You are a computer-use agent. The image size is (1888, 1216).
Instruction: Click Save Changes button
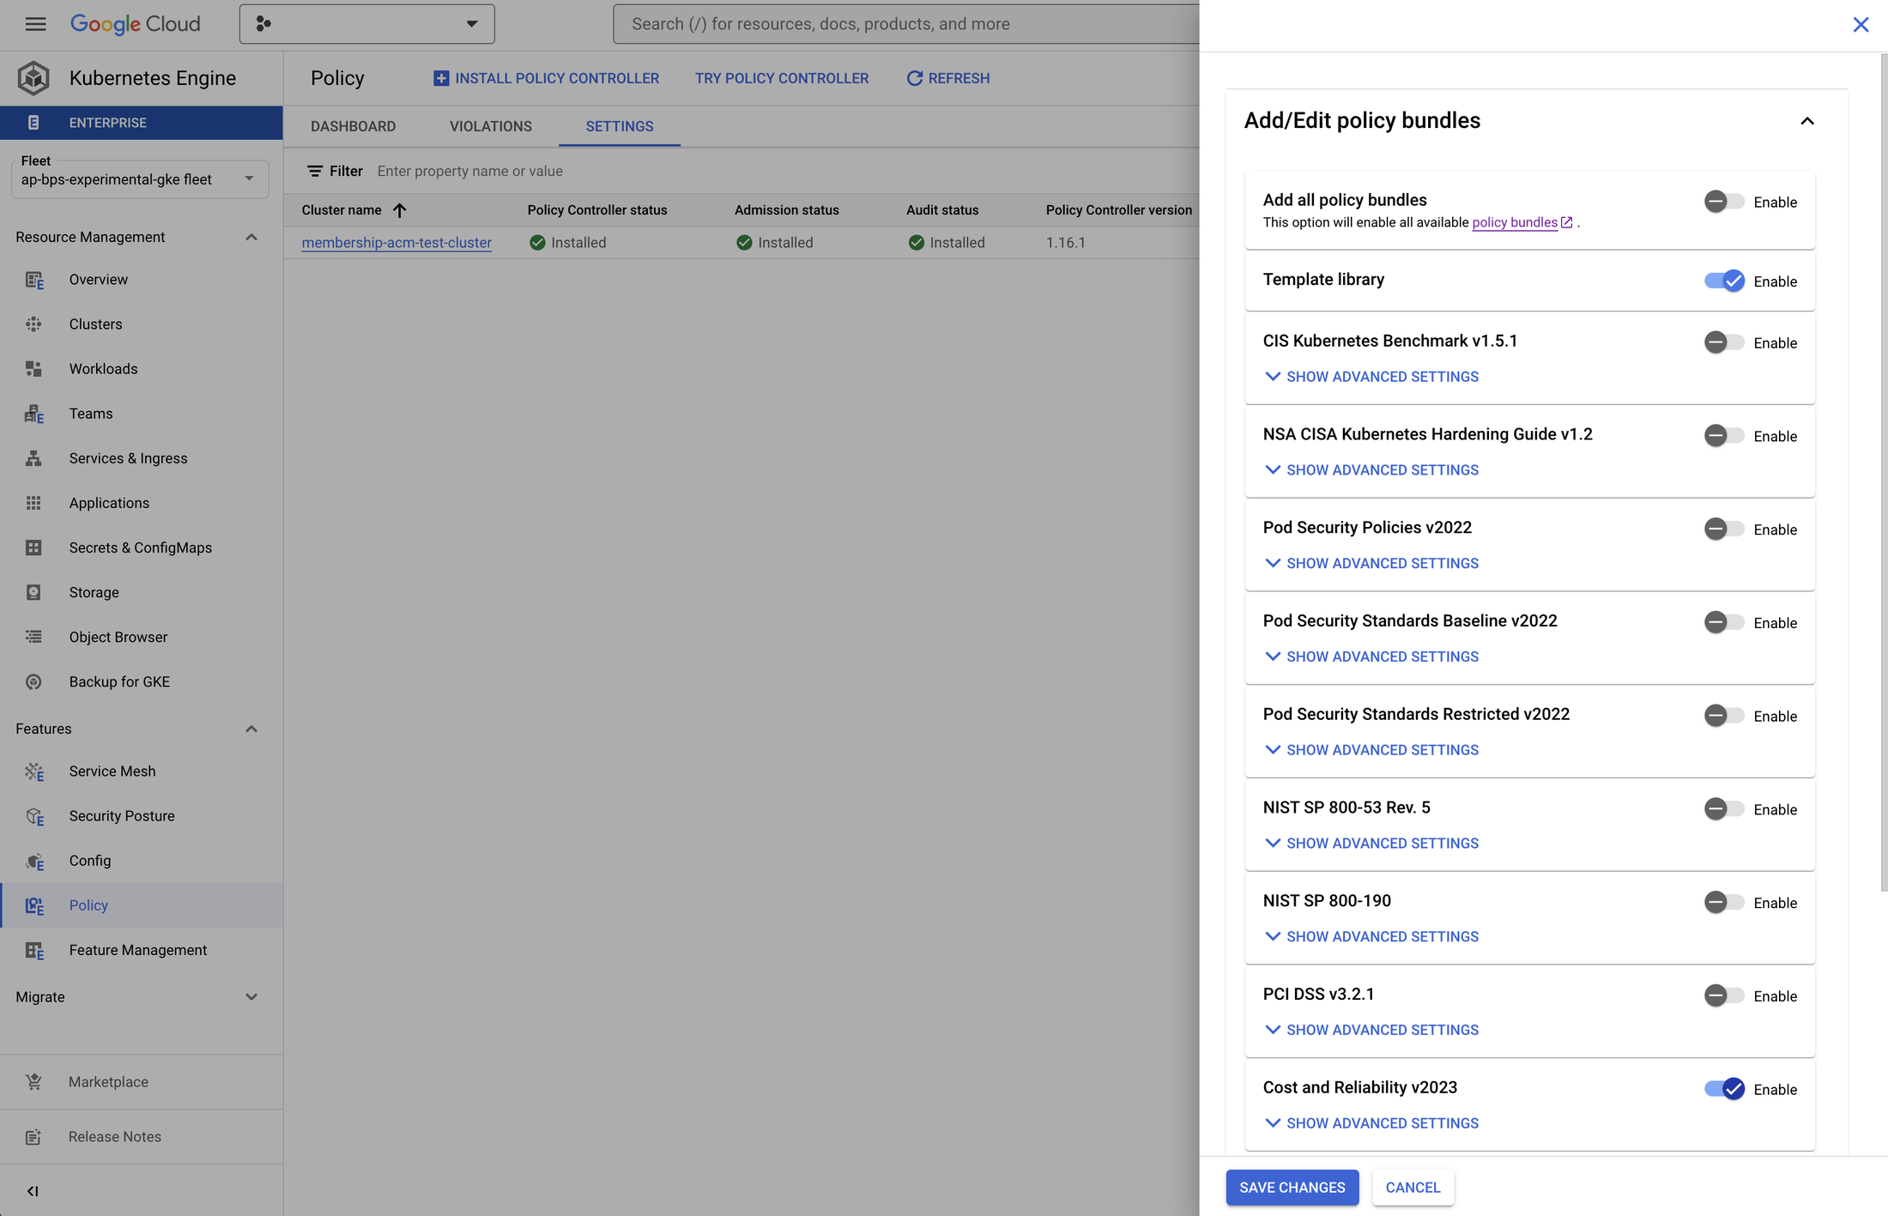tap(1292, 1188)
